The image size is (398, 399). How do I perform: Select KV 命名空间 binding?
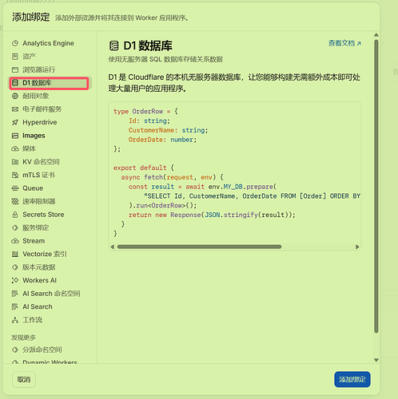50,162
